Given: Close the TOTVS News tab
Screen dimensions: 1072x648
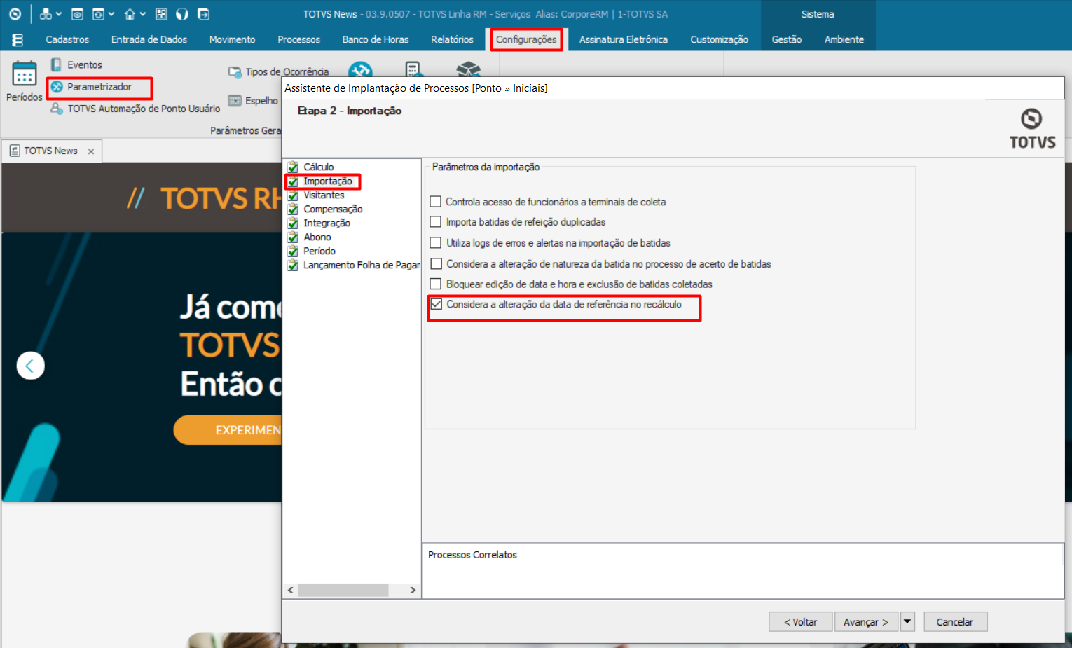Looking at the screenshot, I should [x=91, y=151].
